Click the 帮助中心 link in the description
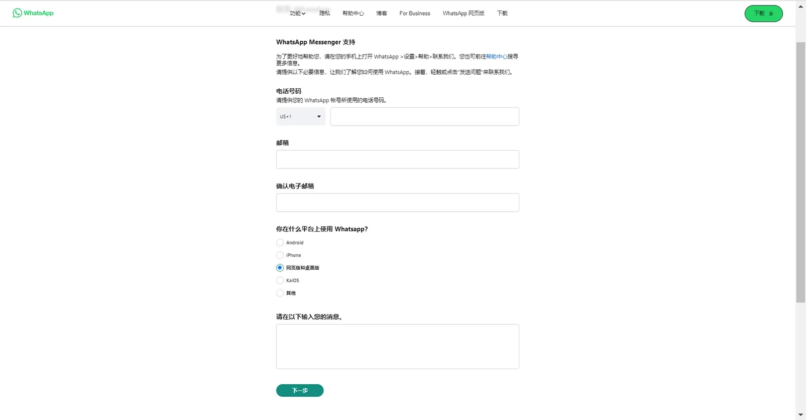Image resolution: width=806 pixels, height=420 pixels. pos(497,56)
